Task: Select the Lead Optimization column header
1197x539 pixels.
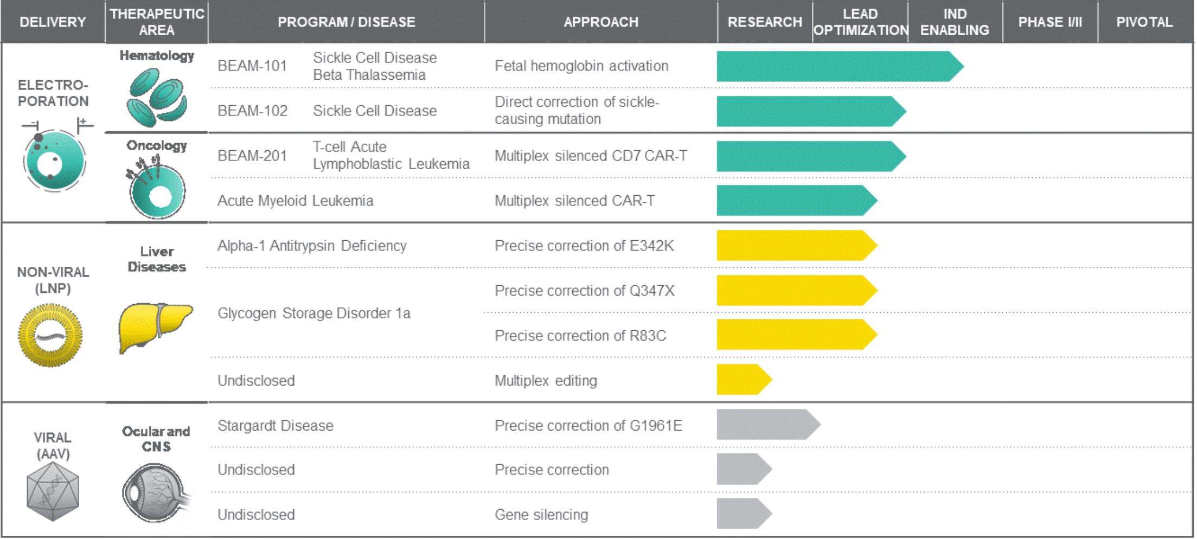Action: click(860, 22)
